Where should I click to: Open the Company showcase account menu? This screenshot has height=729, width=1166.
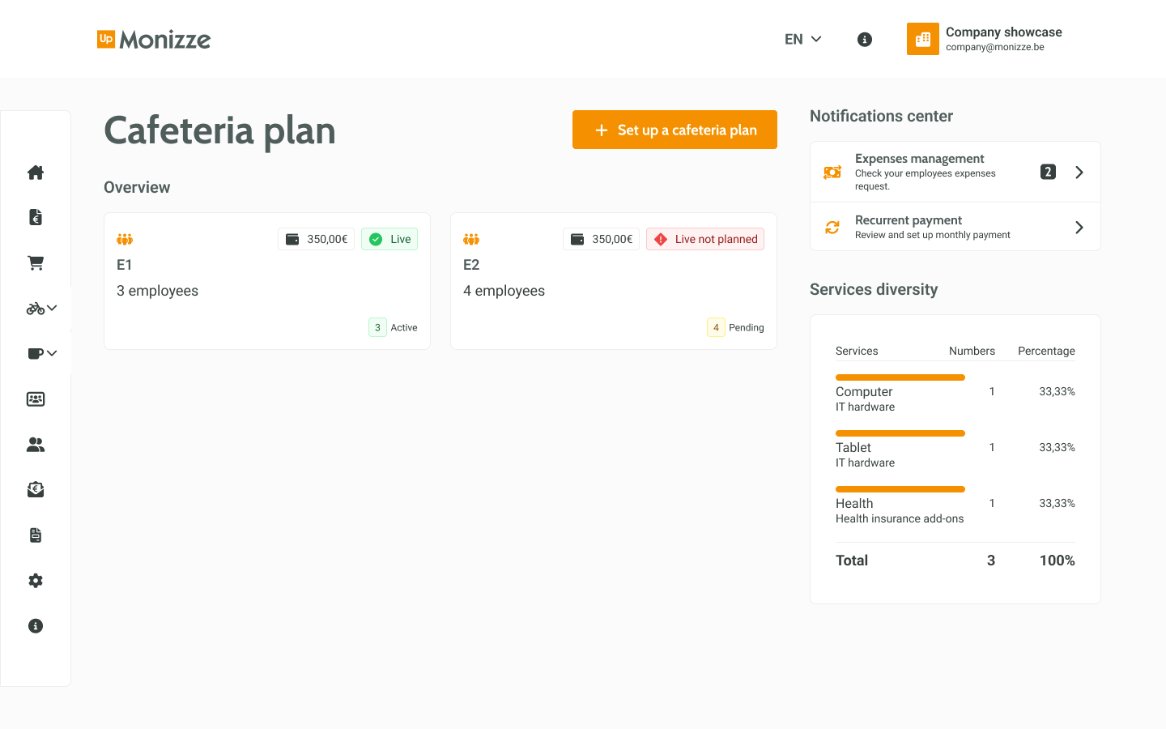click(x=985, y=39)
